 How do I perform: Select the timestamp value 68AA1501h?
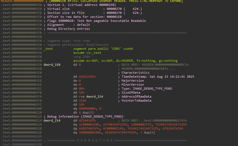pyautogui.click(x=87, y=77)
